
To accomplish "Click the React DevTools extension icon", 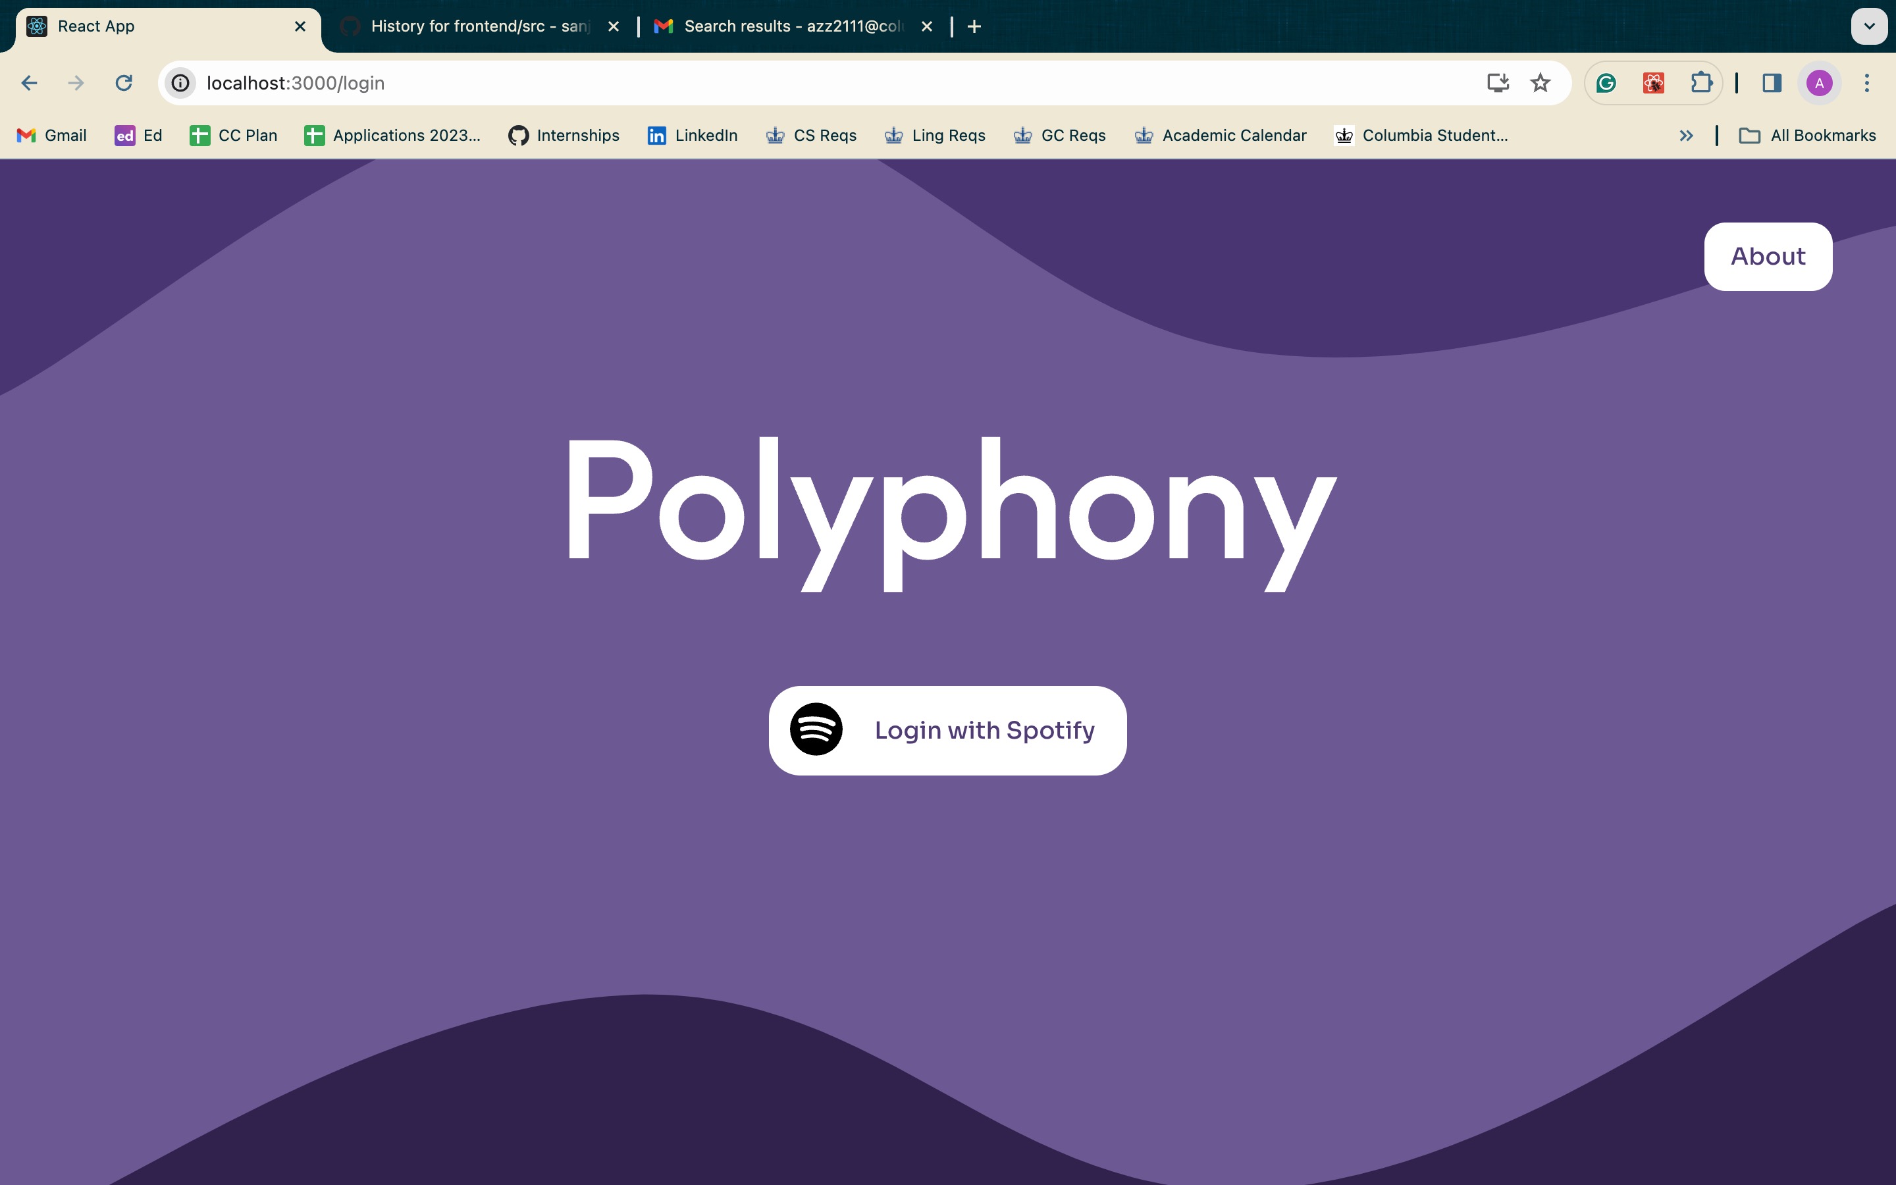I will [x=1653, y=83].
